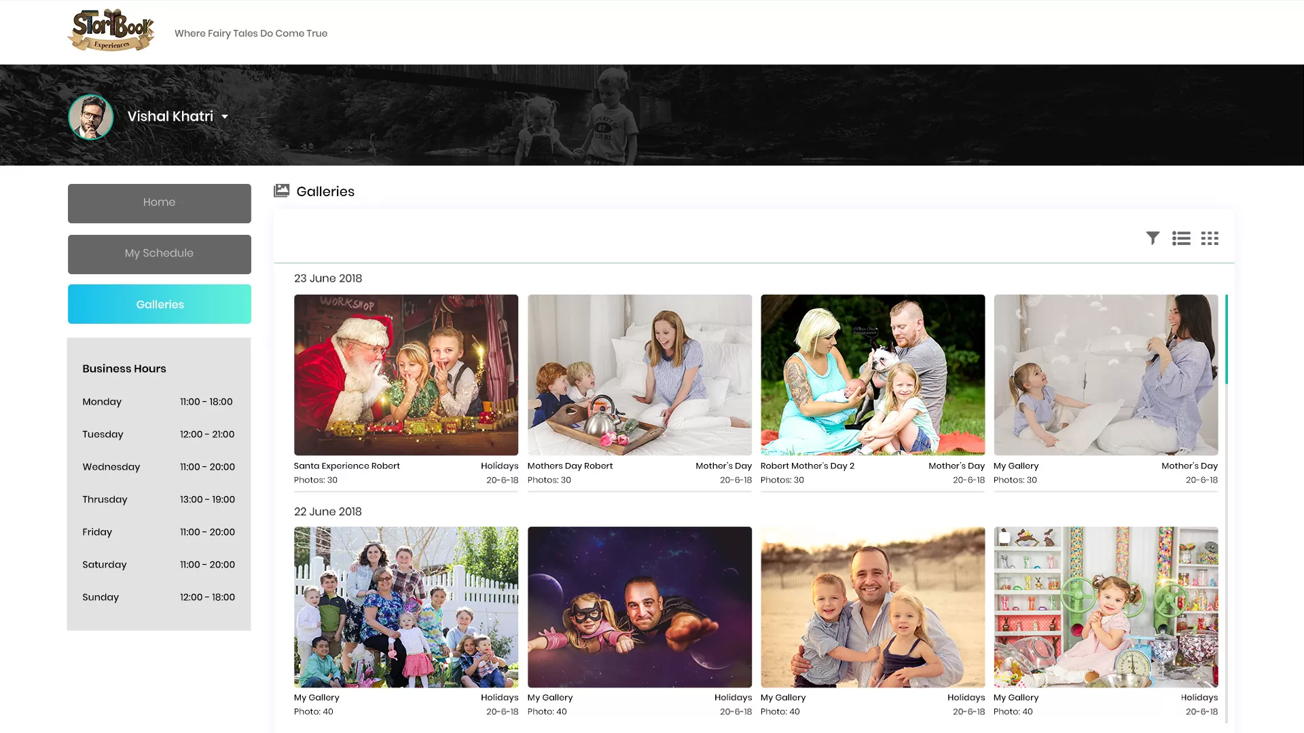
Task: Switch galleries to list view
Action: [x=1181, y=238]
